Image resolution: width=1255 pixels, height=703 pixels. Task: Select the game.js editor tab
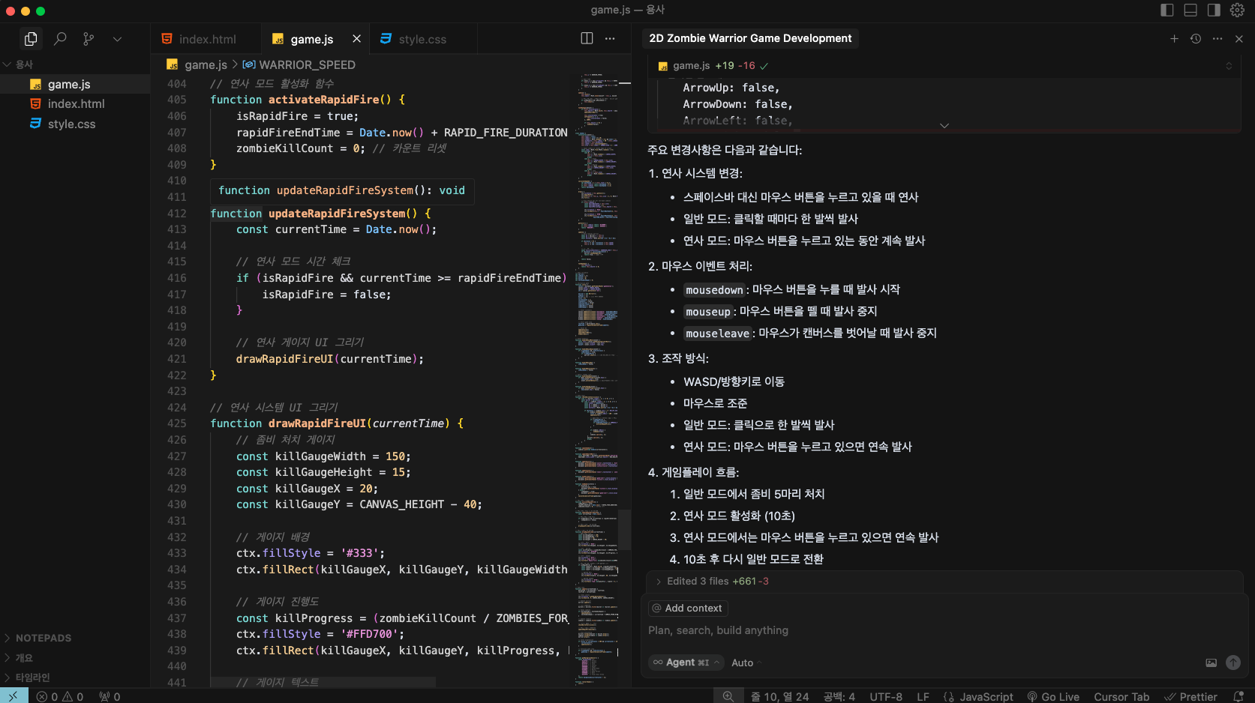pos(312,39)
